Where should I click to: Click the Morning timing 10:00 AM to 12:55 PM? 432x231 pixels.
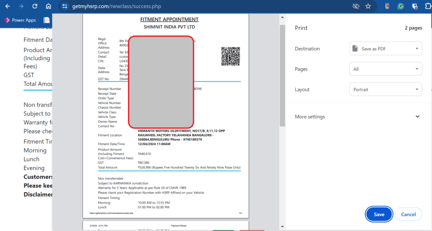pyautogui.click(x=154, y=203)
